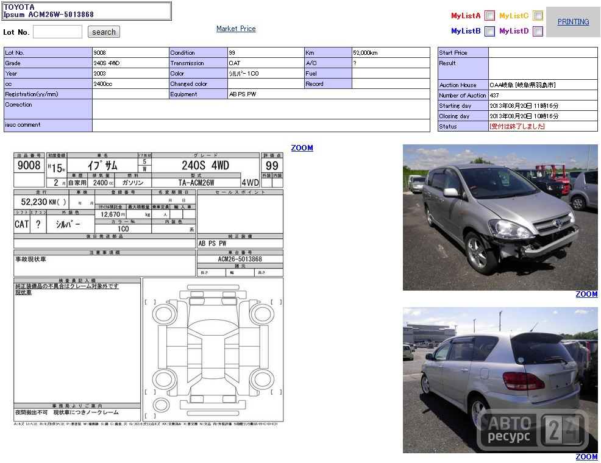
Task: Click the Auction House value CAA
Action: pos(522,85)
